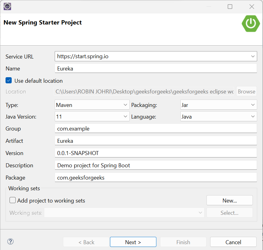
Task: Open the disabled Working sets combo box
Action: (x=124, y=213)
